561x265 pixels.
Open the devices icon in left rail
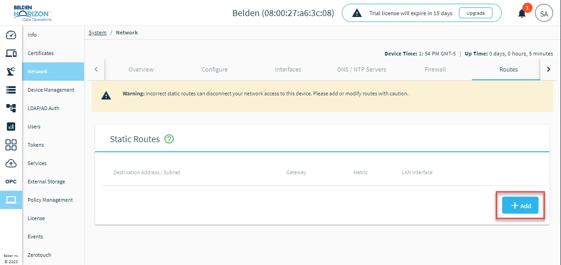point(11,53)
